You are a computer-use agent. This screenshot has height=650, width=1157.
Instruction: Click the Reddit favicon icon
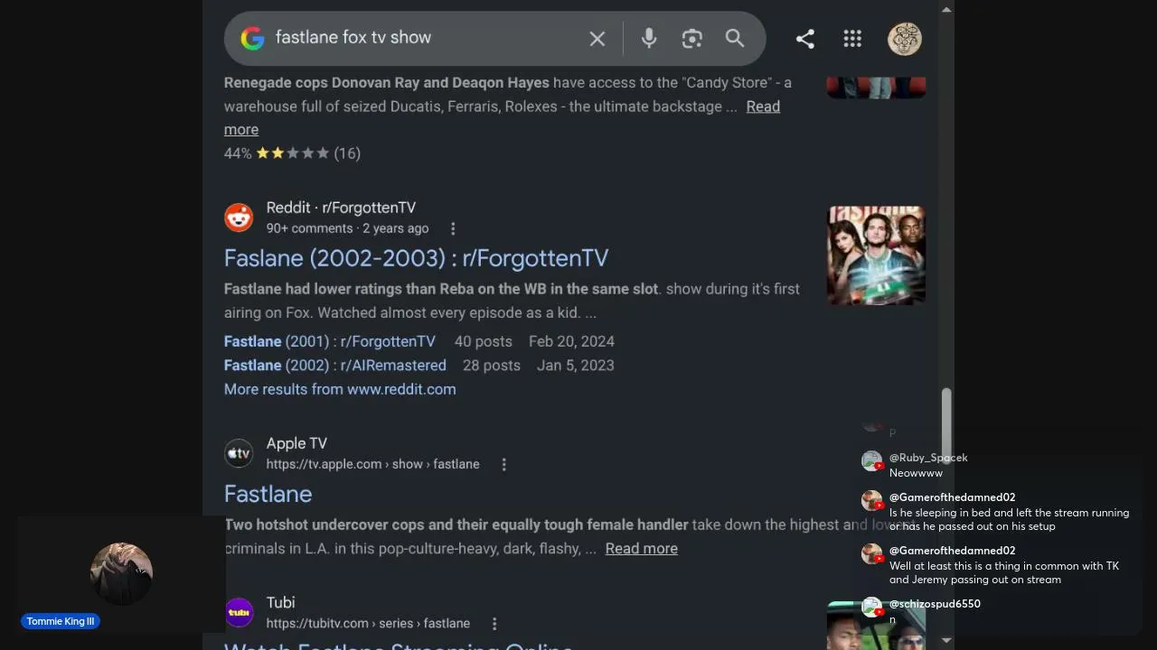pyautogui.click(x=239, y=218)
